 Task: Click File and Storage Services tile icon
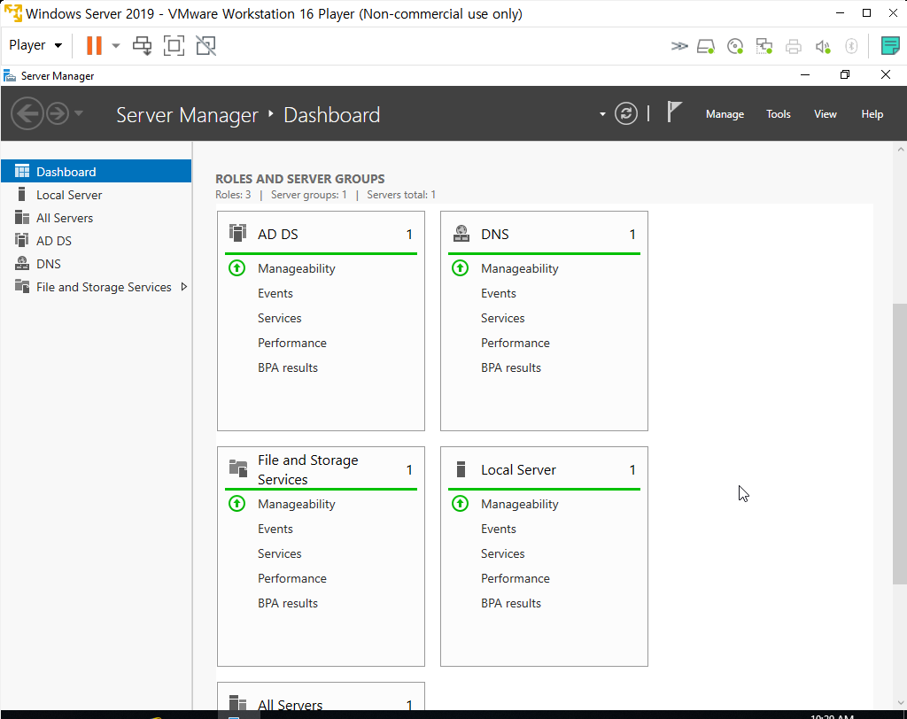click(237, 468)
